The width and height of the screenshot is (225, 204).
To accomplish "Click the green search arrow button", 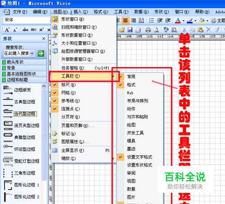I will [41, 53].
